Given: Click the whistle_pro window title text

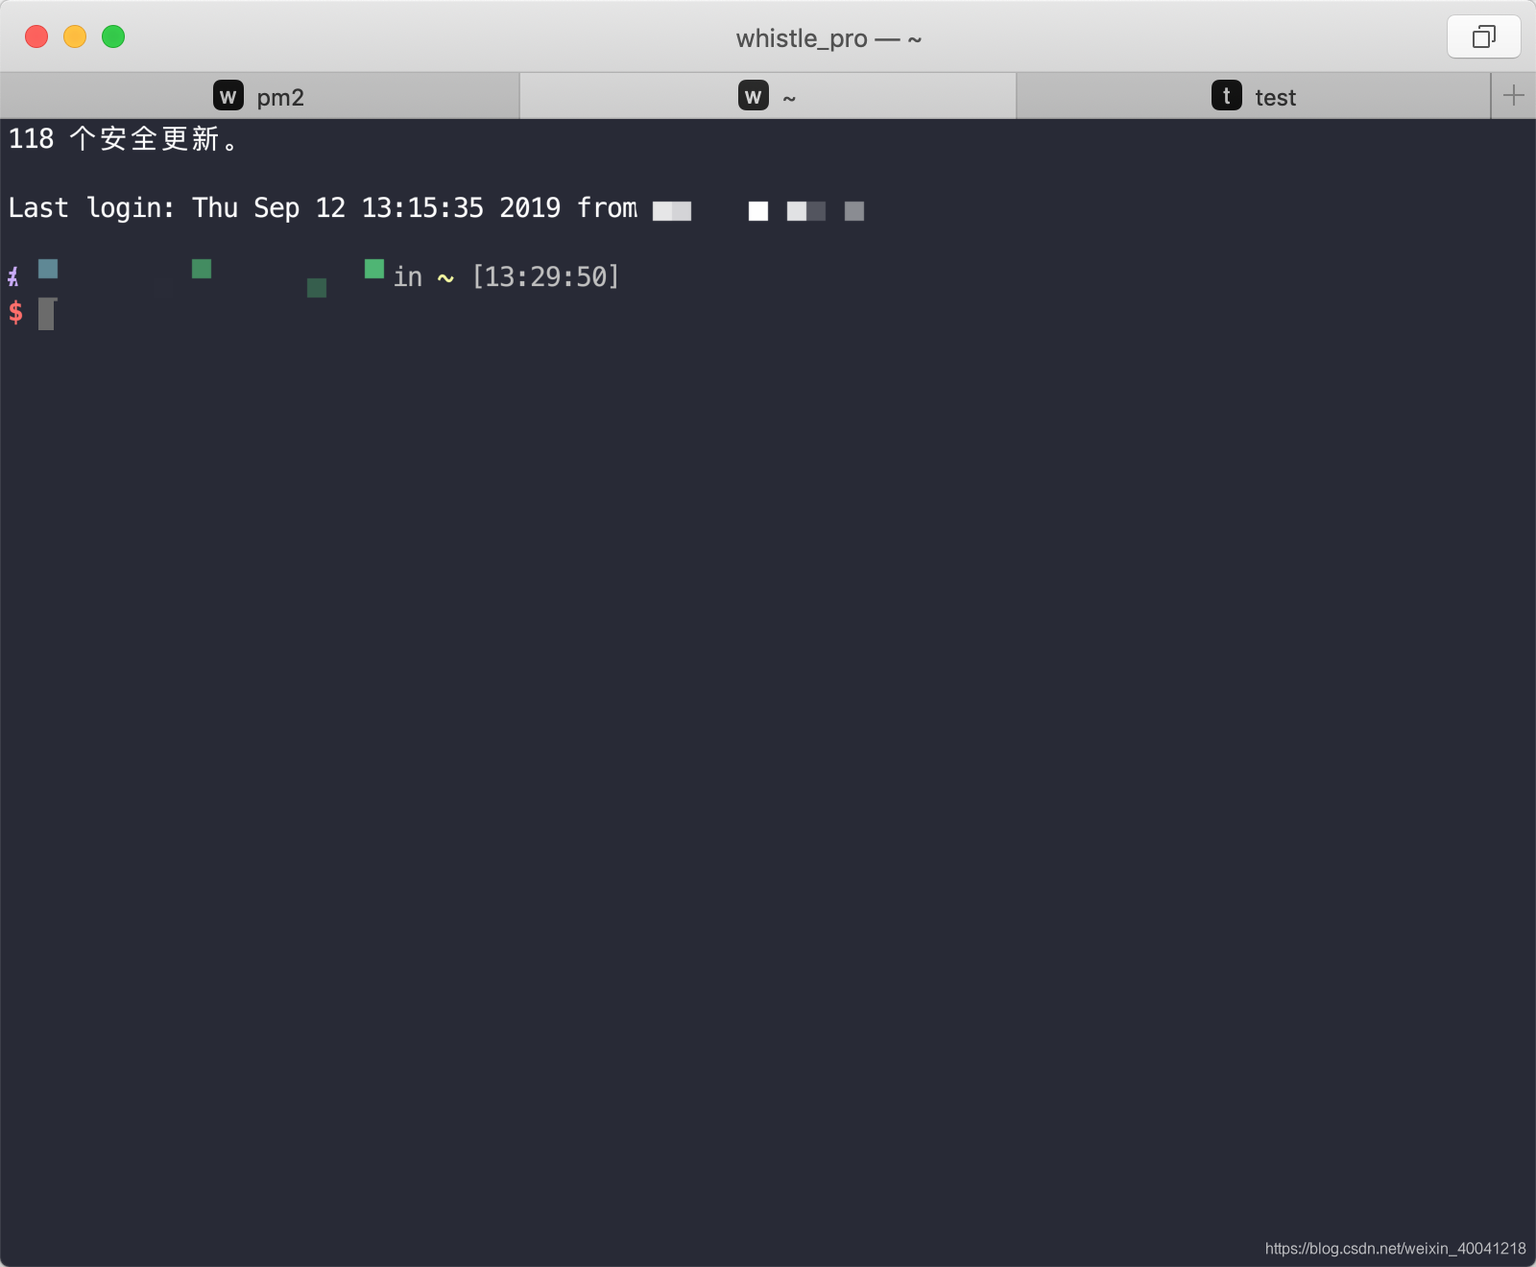Looking at the screenshot, I should click(x=828, y=39).
